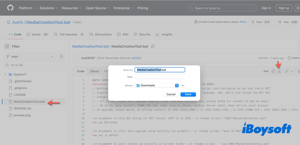Screen dimensions: 300x145
Task: Expand the bypass11 folder
Action: [x=5, y=74]
